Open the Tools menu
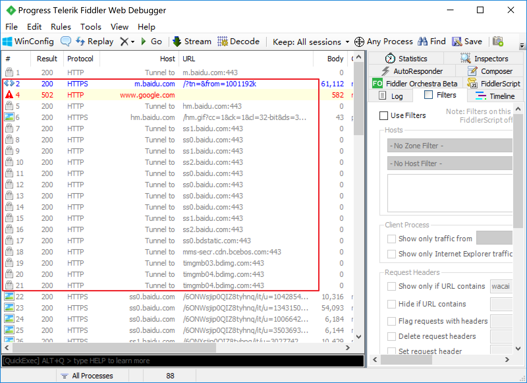 tap(91, 27)
